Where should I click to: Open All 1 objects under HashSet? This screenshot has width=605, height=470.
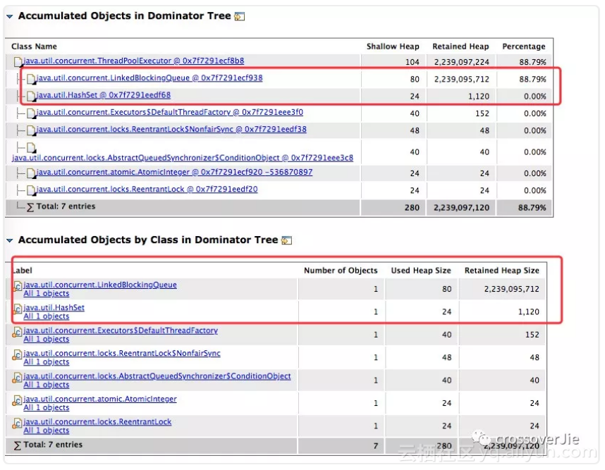(x=47, y=316)
